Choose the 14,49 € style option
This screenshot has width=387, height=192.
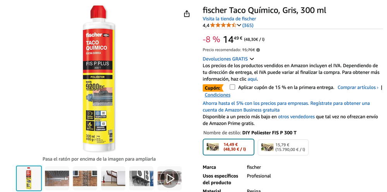pos(229,147)
